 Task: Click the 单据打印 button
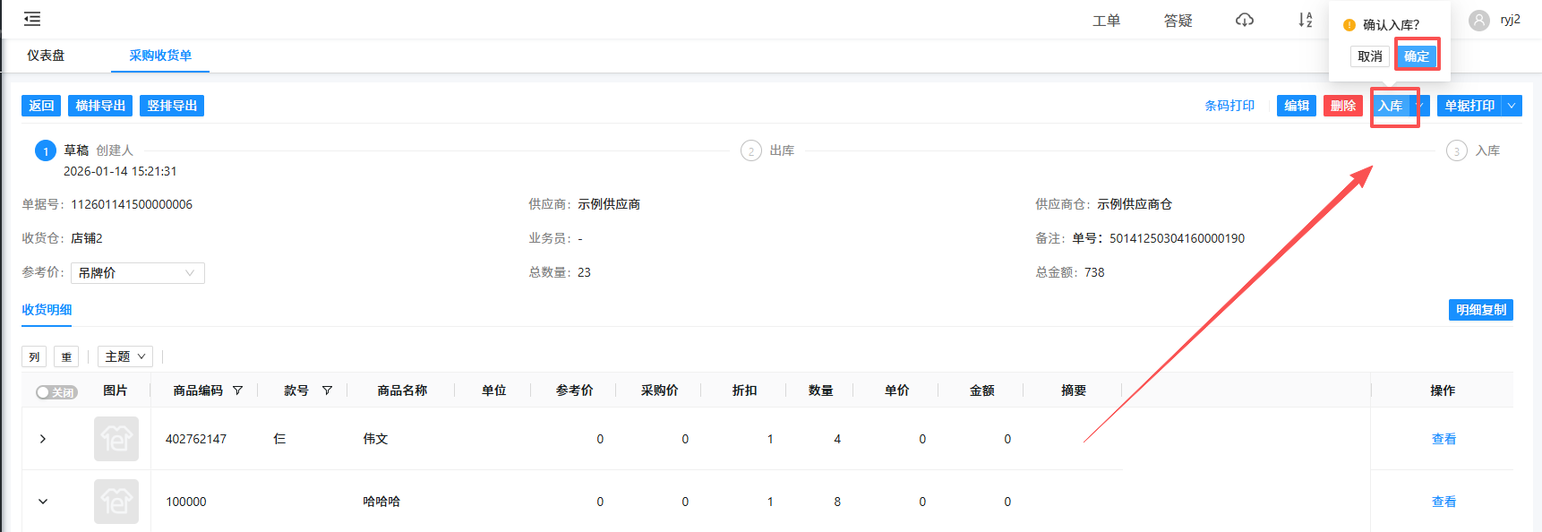click(x=1469, y=106)
